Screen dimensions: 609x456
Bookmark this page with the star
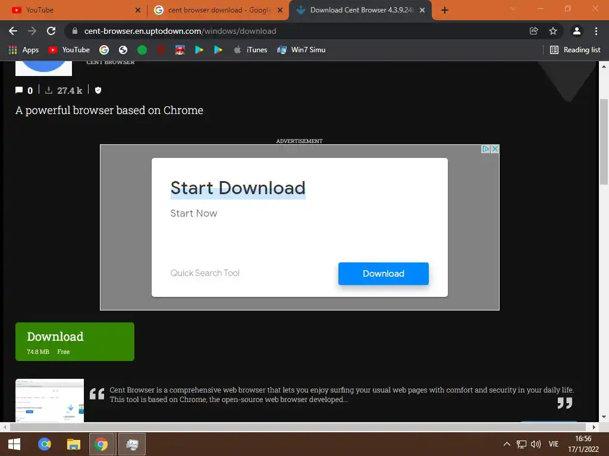[553, 31]
